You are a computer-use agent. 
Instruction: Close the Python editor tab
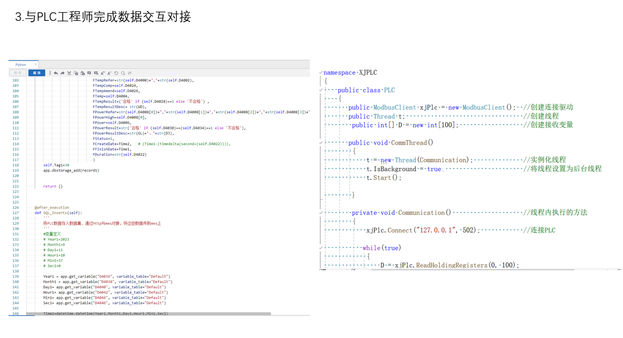coord(36,64)
